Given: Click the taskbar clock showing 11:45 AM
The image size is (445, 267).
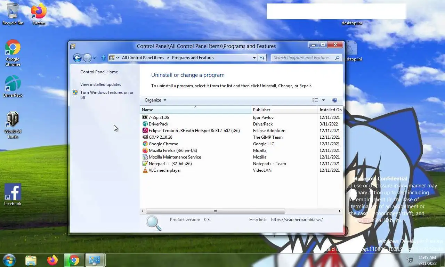Looking at the screenshot, I should pyautogui.click(x=427, y=260).
